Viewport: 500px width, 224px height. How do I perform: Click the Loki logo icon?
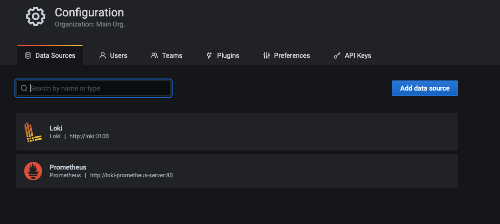[33, 132]
